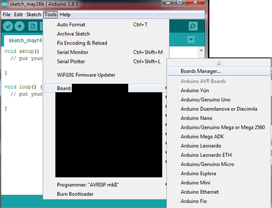The height and width of the screenshot is (208, 272).
Task: Click the scroll-up triangle in the boards list
Action: [x=219, y=63]
